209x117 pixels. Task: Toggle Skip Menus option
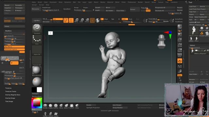pos(14,47)
